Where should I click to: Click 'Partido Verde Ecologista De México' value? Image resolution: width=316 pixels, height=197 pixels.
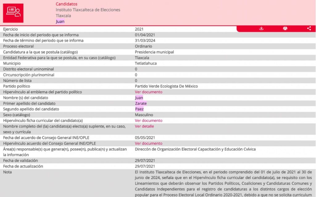point(166,86)
